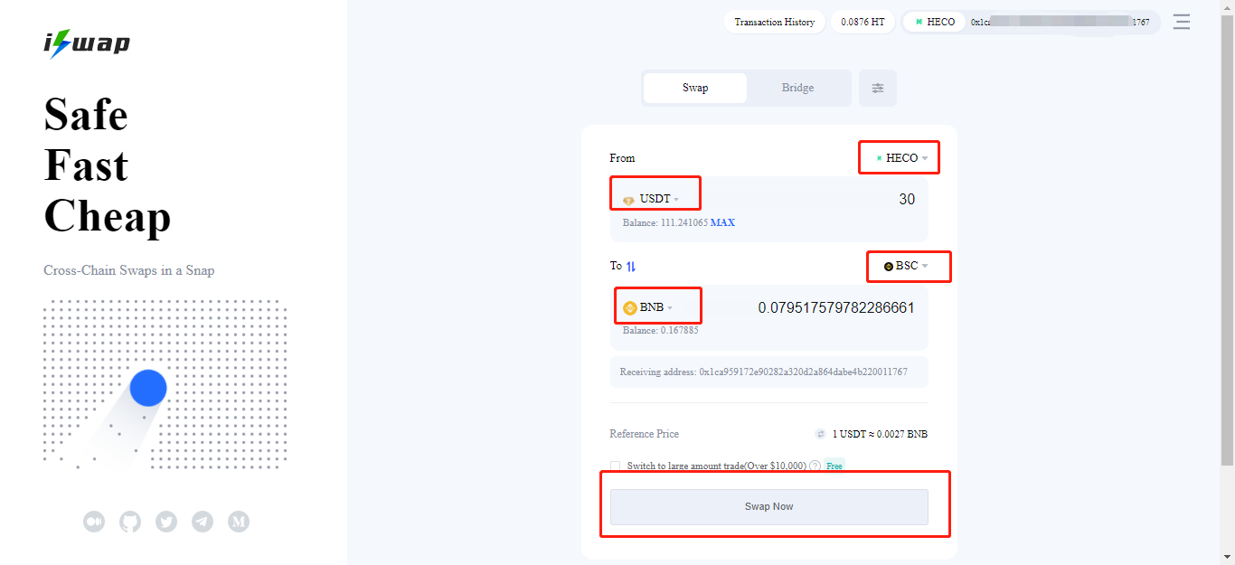Viewport: 1235px width, 565px height.
Task: Open the USDT token selector
Action: pos(651,199)
